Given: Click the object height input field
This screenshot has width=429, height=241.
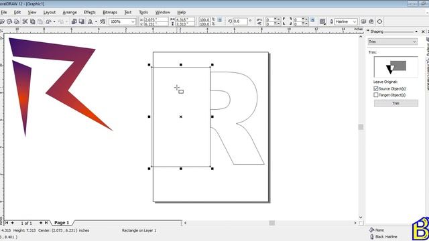Looking at the screenshot, I should click(185, 24).
